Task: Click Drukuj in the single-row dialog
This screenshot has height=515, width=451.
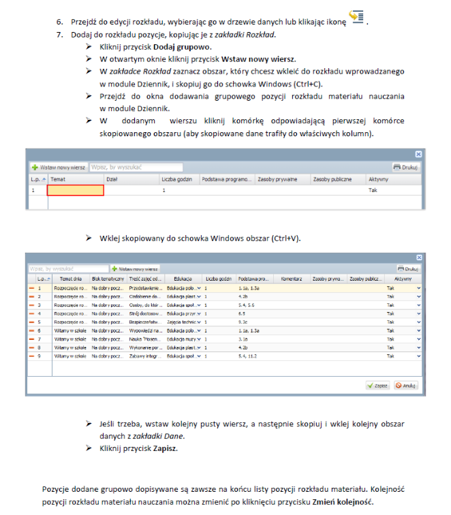Action: [x=406, y=168]
